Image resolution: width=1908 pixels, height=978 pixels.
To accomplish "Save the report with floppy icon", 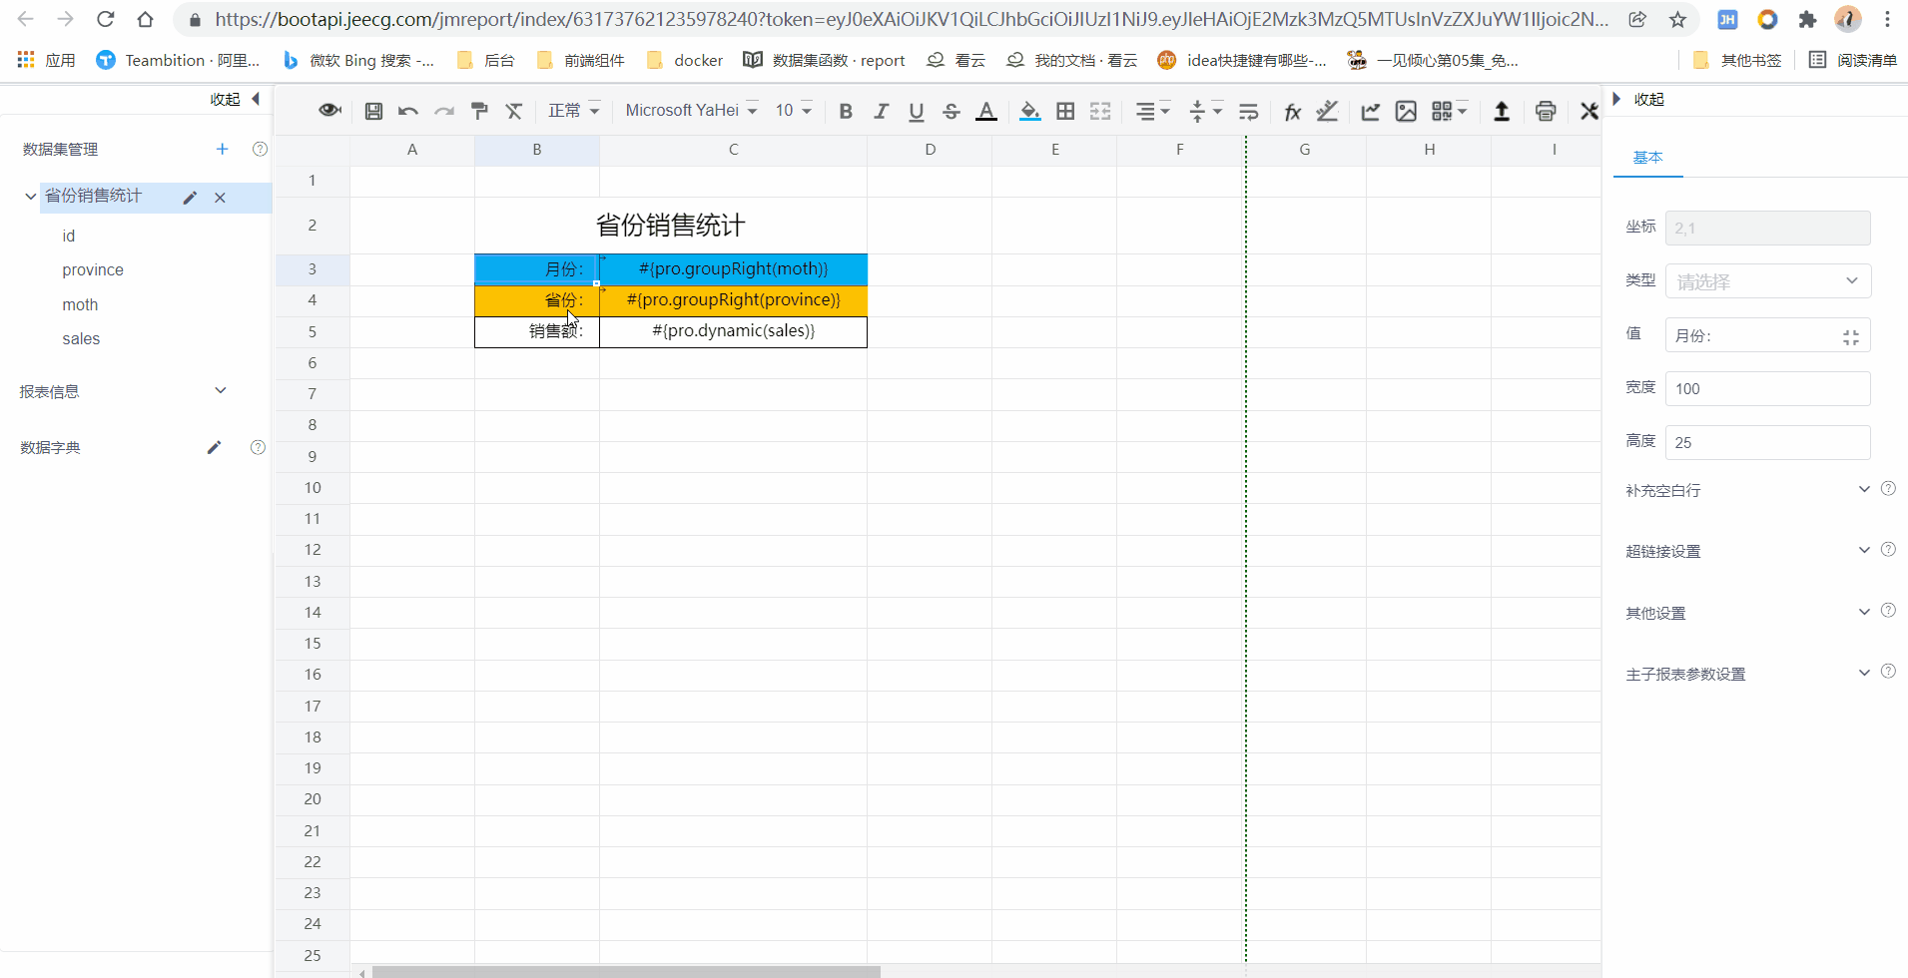I will tap(373, 111).
